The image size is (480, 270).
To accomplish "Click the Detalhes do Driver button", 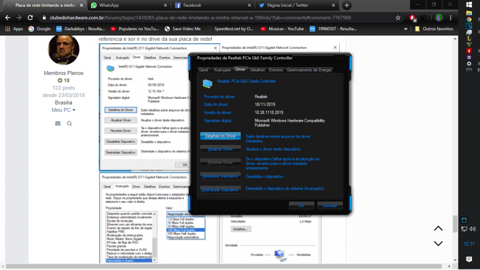I will pyautogui.click(x=220, y=136).
